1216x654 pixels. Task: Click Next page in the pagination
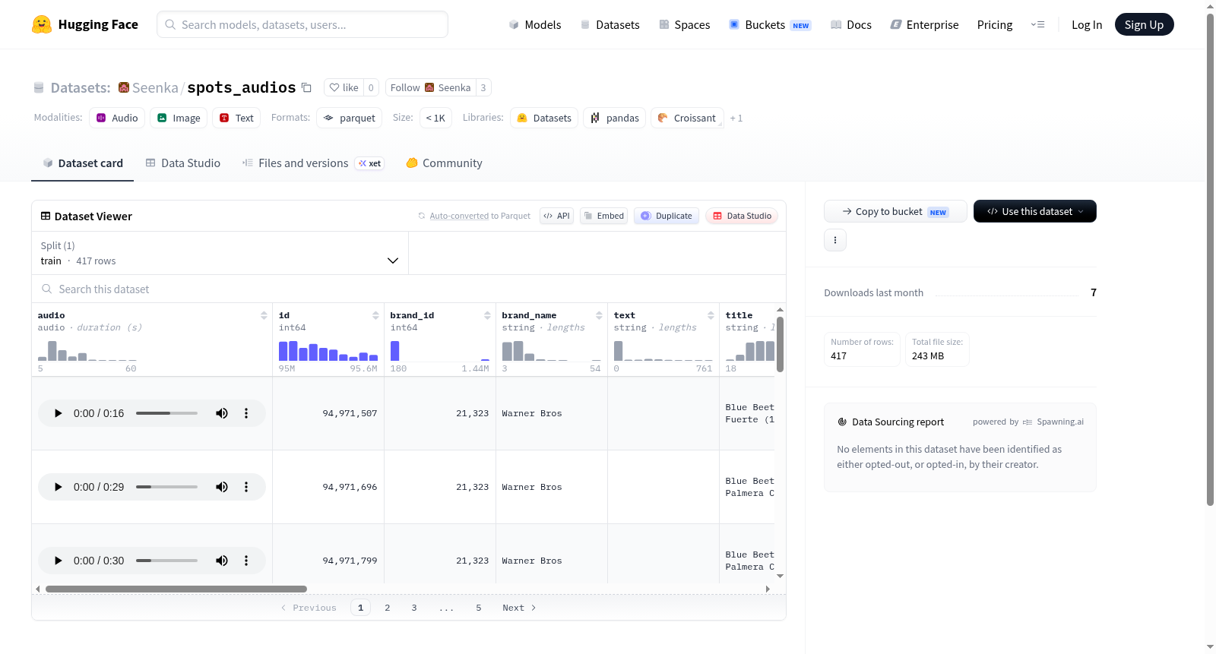tap(519, 608)
